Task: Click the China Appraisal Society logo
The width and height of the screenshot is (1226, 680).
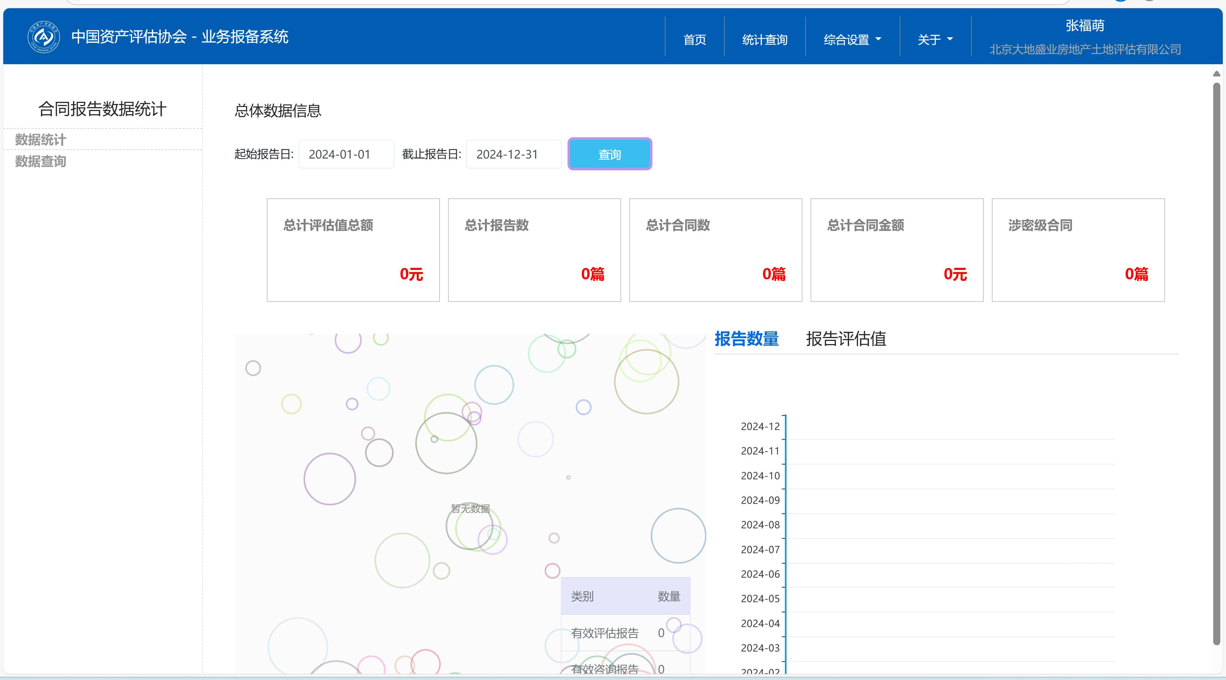Action: (x=43, y=37)
